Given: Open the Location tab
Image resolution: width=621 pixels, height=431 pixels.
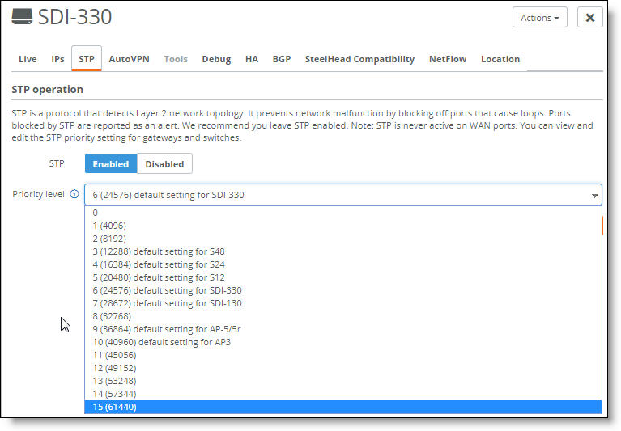Looking at the screenshot, I should click(x=500, y=59).
